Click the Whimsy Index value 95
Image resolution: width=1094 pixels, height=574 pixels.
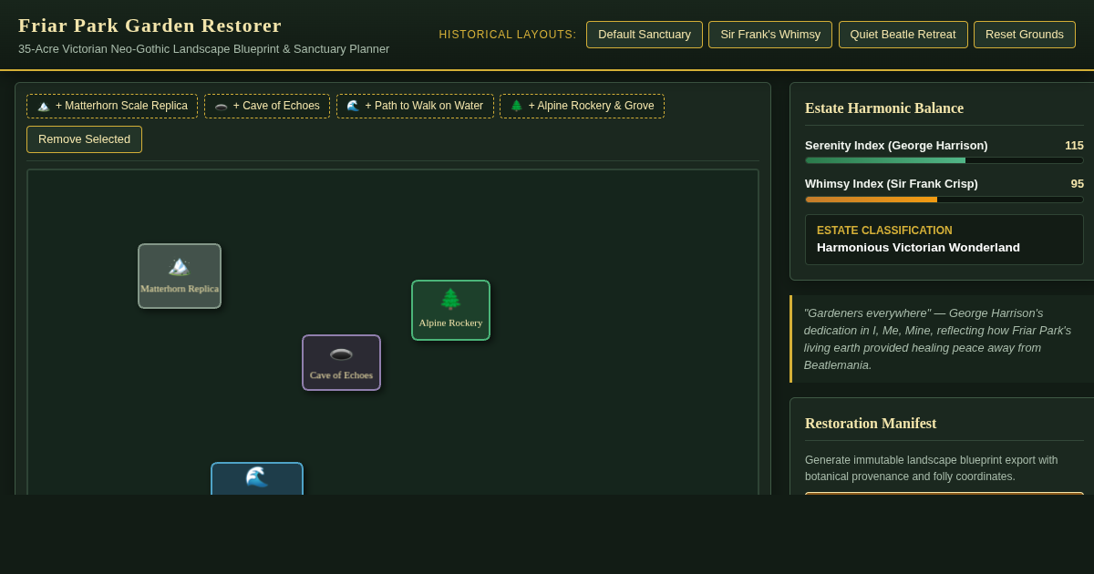(1078, 184)
